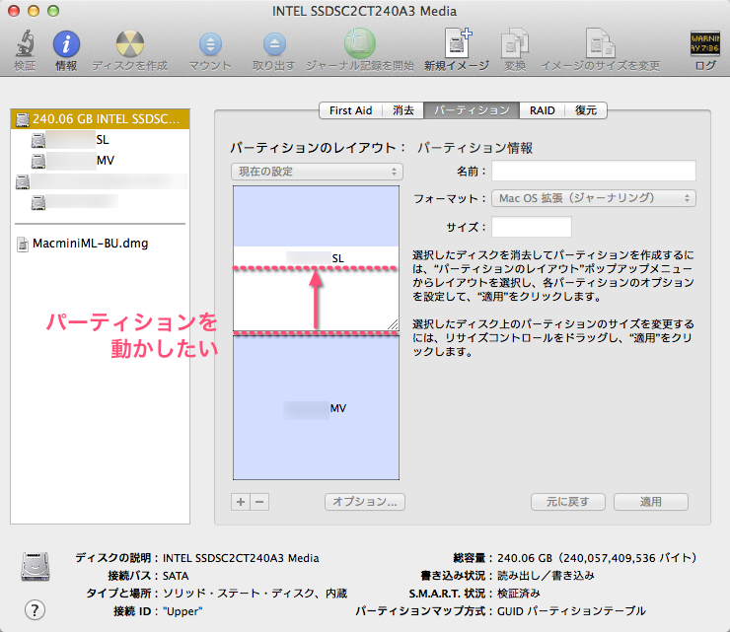The width and height of the screenshot is (730, 632).
Task: Select the blurred second disk in sidebar
Action: pyautogui.click(x=100, y=181)
